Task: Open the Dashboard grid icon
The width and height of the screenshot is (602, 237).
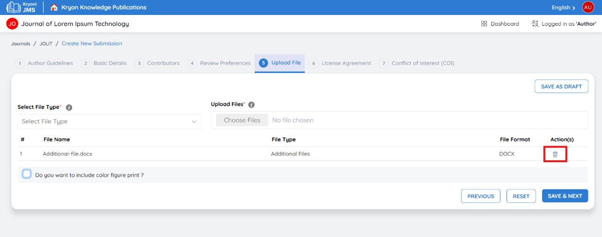Action: [484, 24]
